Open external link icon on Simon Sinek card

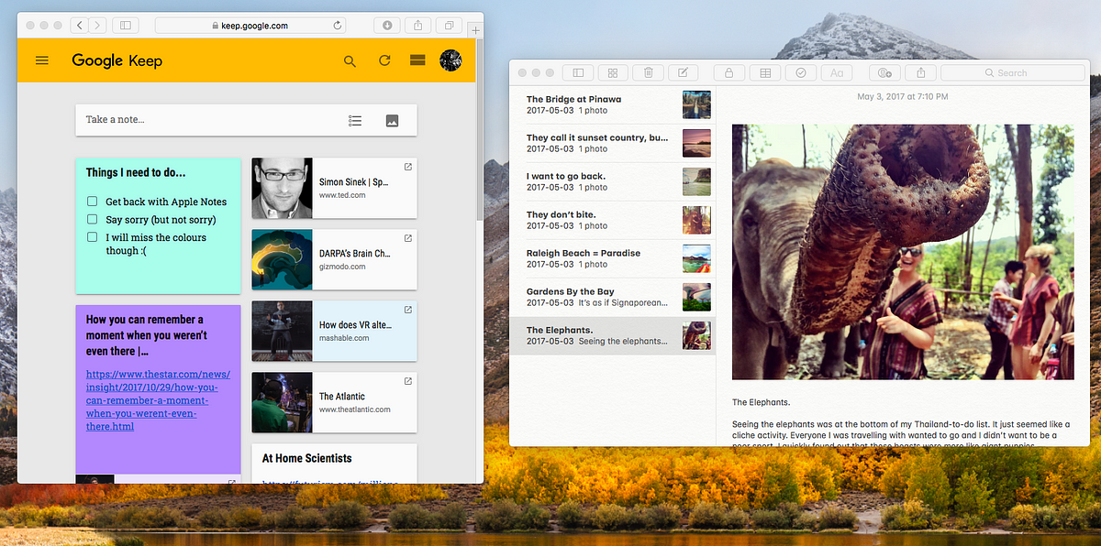[x=408, y=167]
